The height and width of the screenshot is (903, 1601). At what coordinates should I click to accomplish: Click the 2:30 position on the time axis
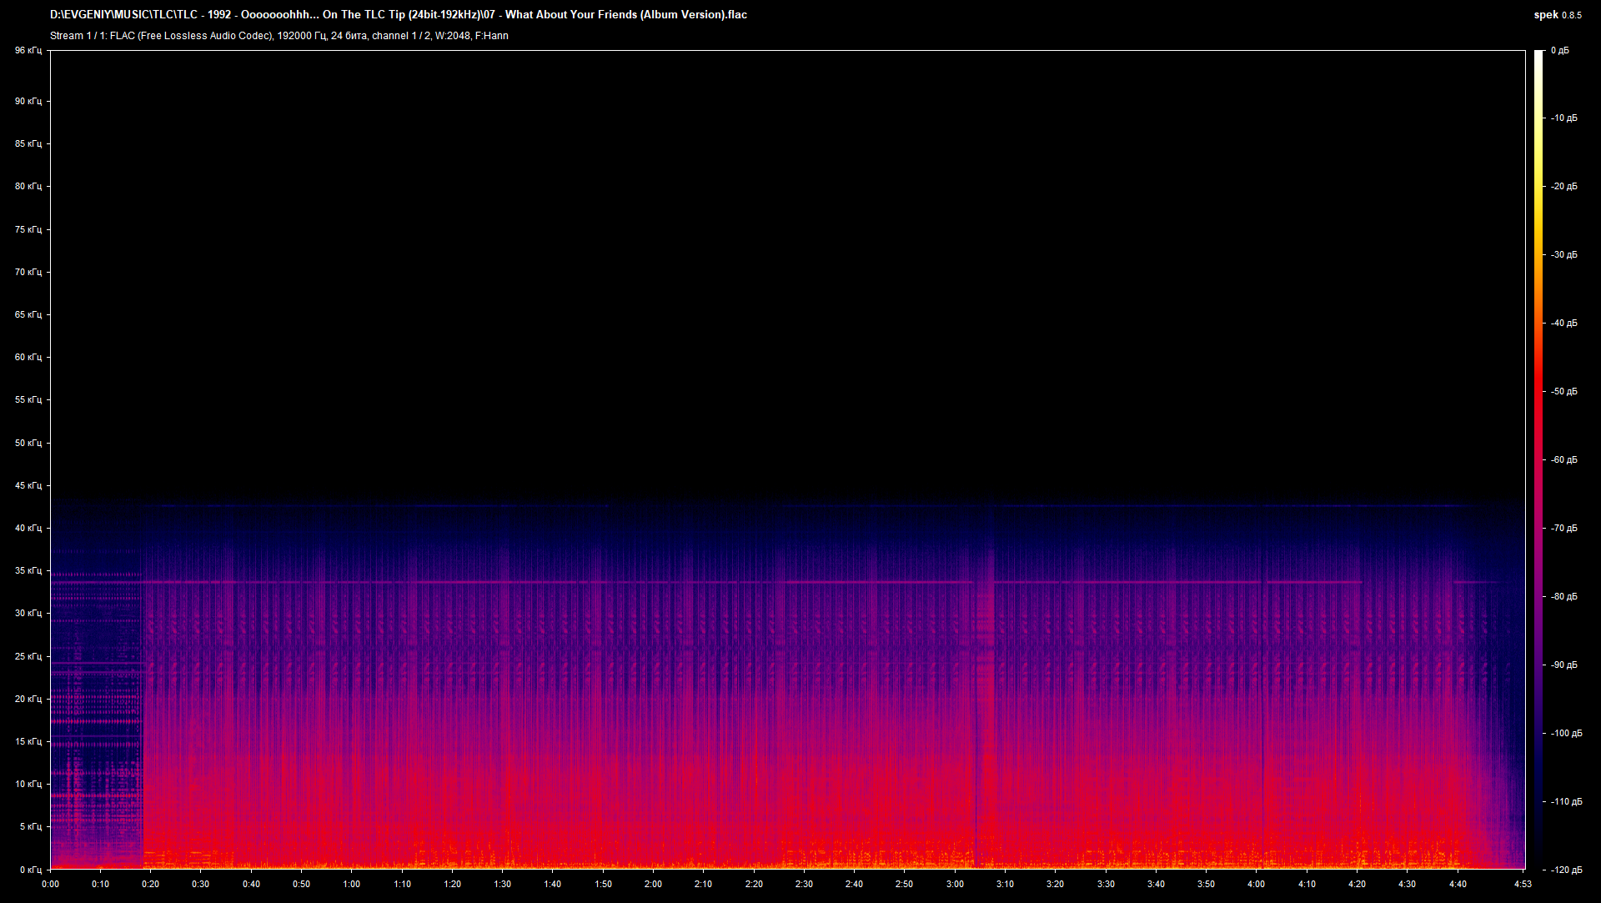tap(803, 882)
